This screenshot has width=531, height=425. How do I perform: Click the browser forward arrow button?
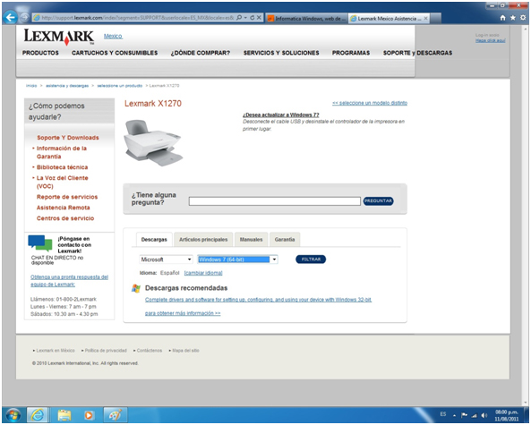[24, 18]
